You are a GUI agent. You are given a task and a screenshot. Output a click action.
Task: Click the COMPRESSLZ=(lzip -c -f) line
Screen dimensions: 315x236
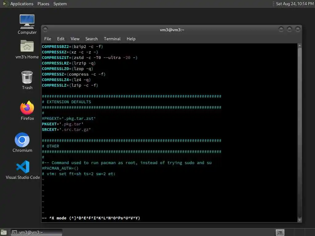tap(70, 85)
